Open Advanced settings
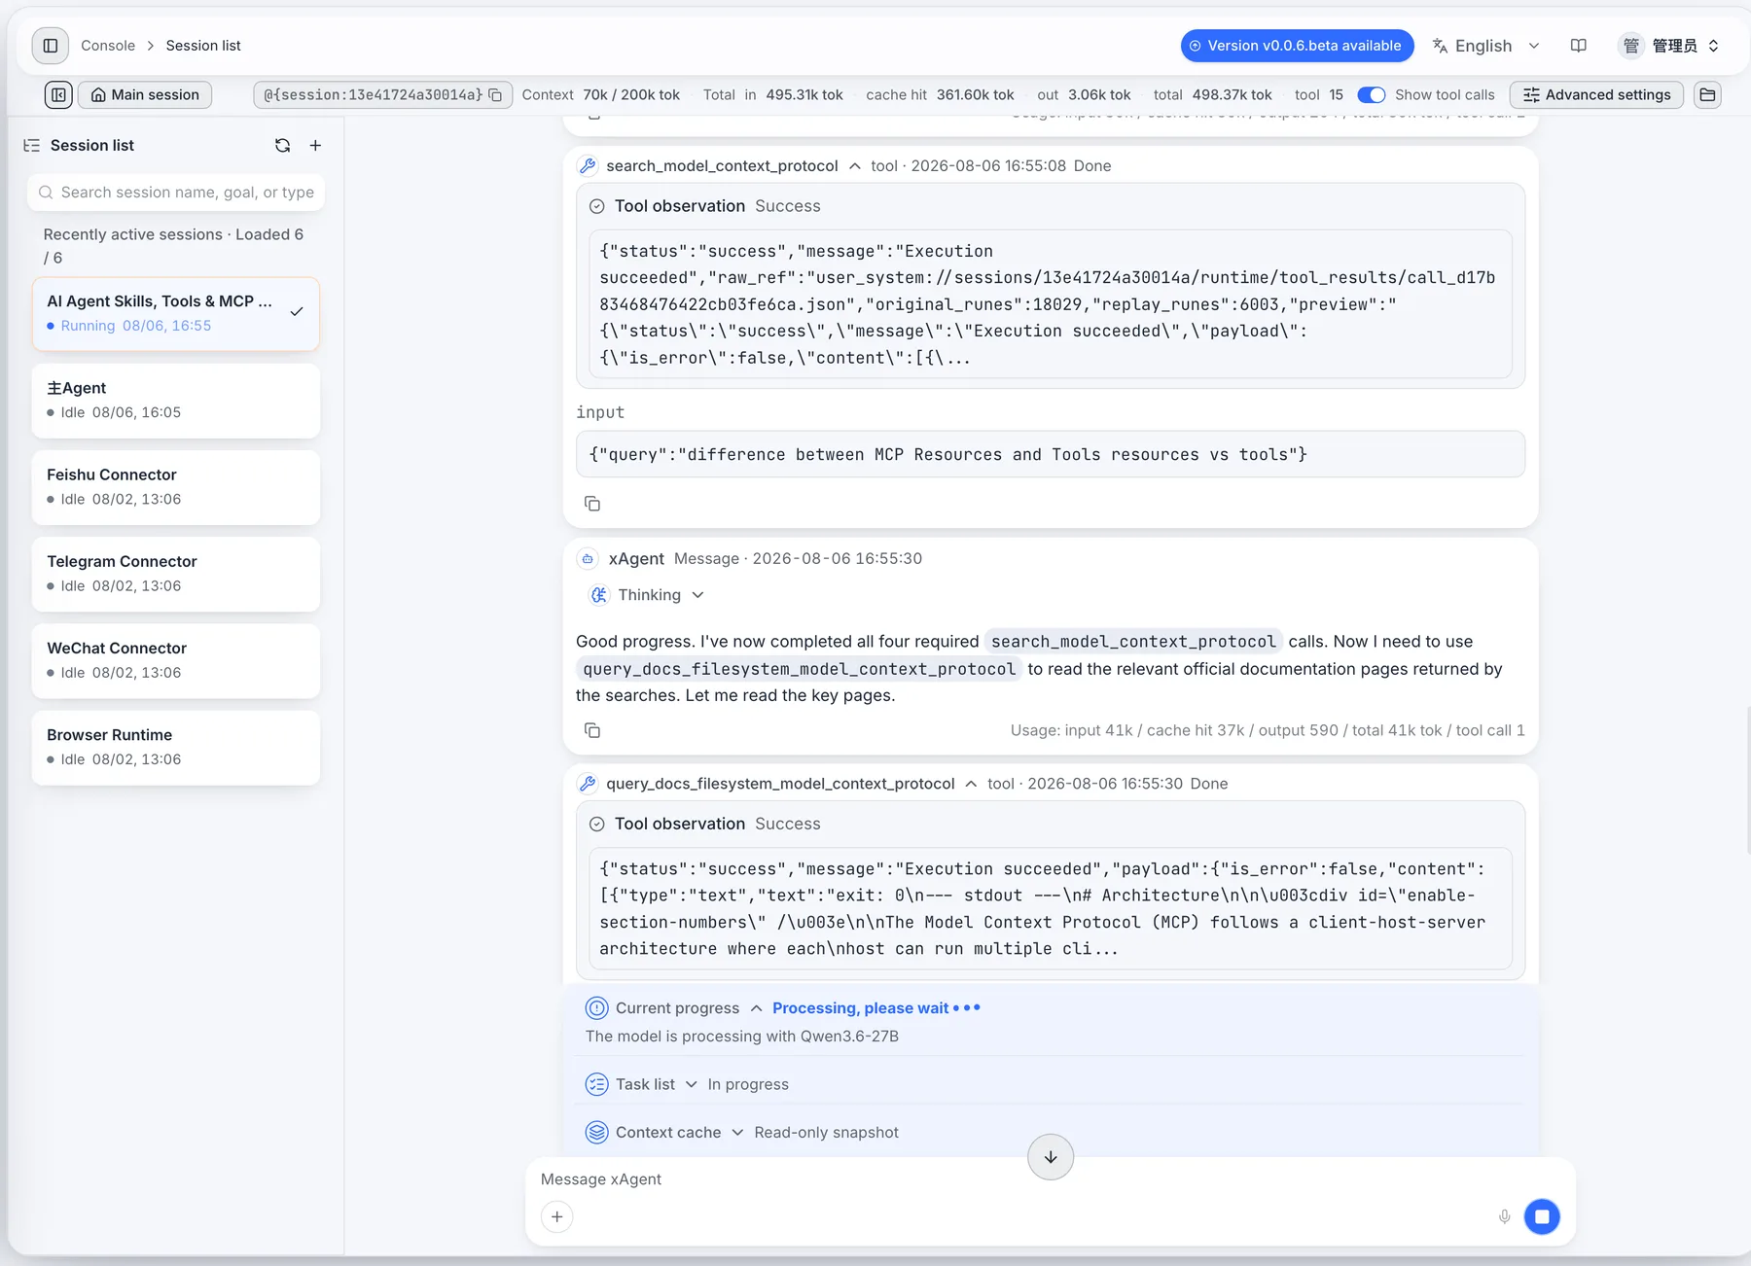Image resolution: width=1751 pixels, height=1266 pixels. (1596, 94)
